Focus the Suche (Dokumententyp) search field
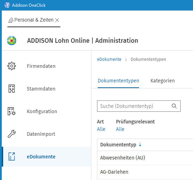 point(139,106)
